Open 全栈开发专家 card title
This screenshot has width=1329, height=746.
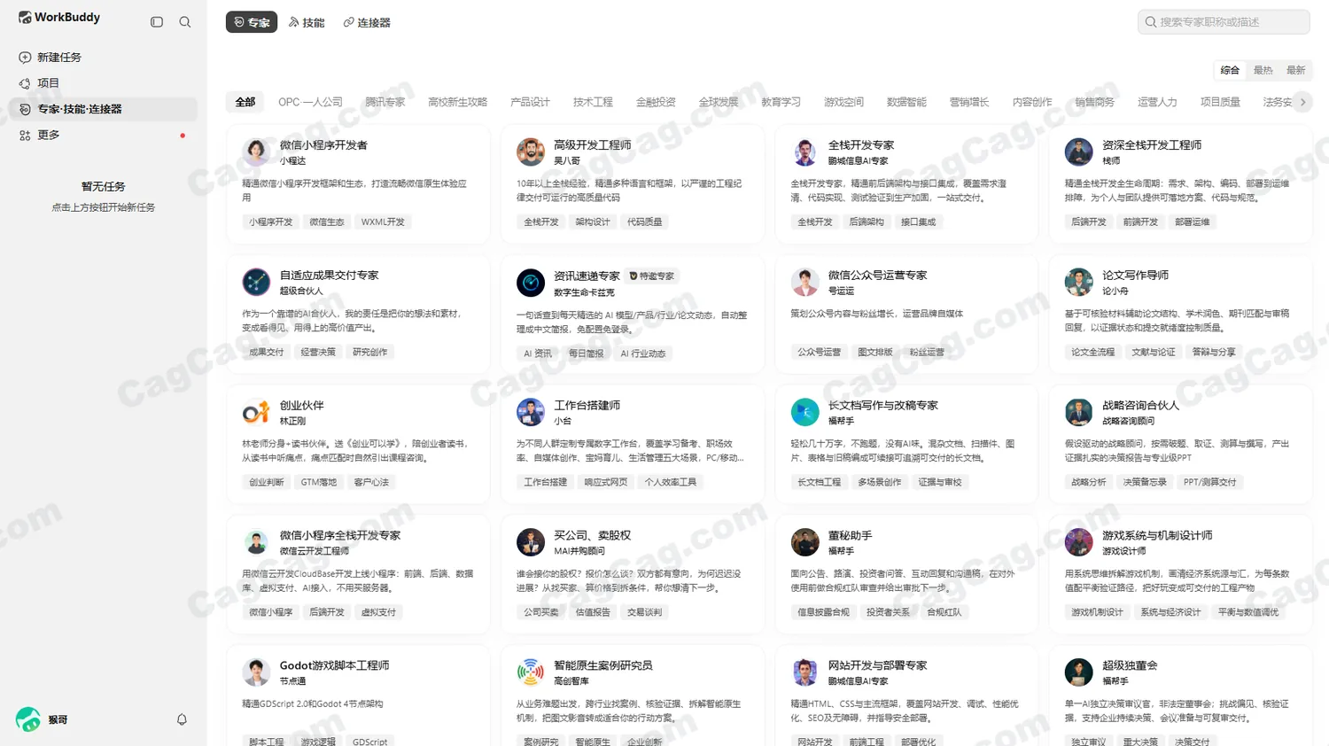(x=861, y=145)
